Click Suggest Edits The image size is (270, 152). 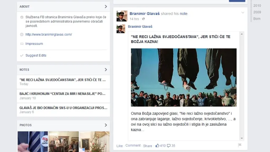click(36, 56)
